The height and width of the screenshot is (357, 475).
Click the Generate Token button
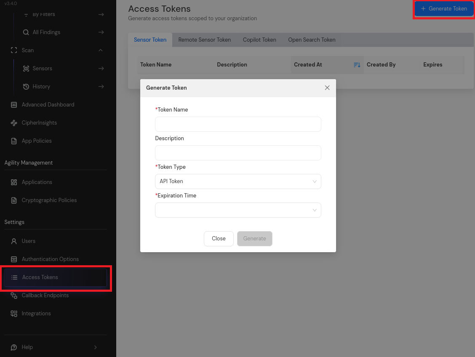click(443, 8)
